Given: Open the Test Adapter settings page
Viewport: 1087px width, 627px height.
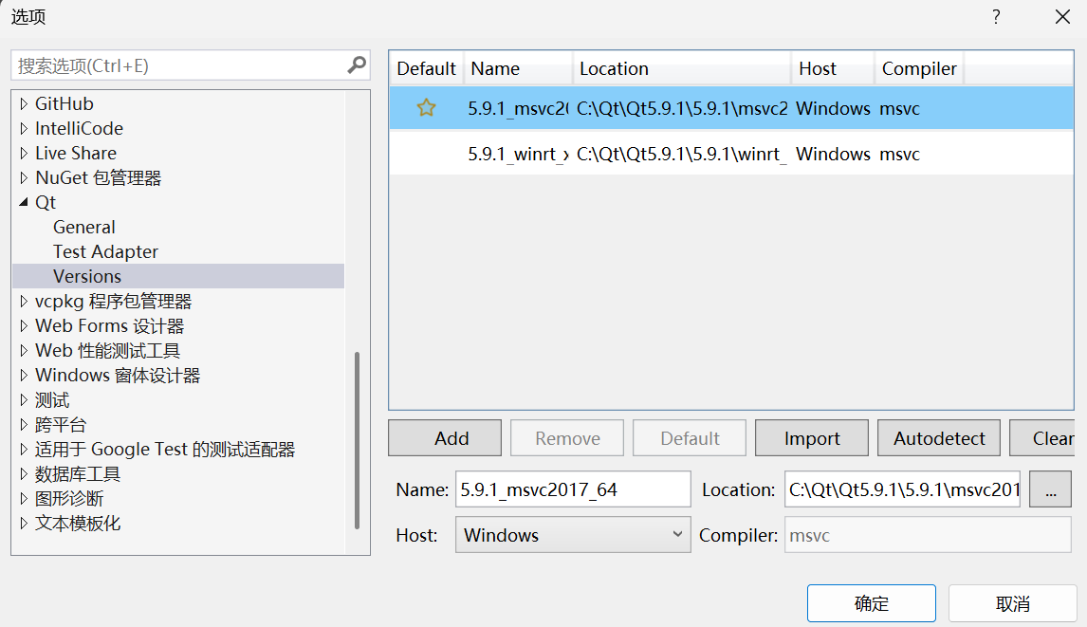Looking at the screenshot, I should click(x=105, y=251).
